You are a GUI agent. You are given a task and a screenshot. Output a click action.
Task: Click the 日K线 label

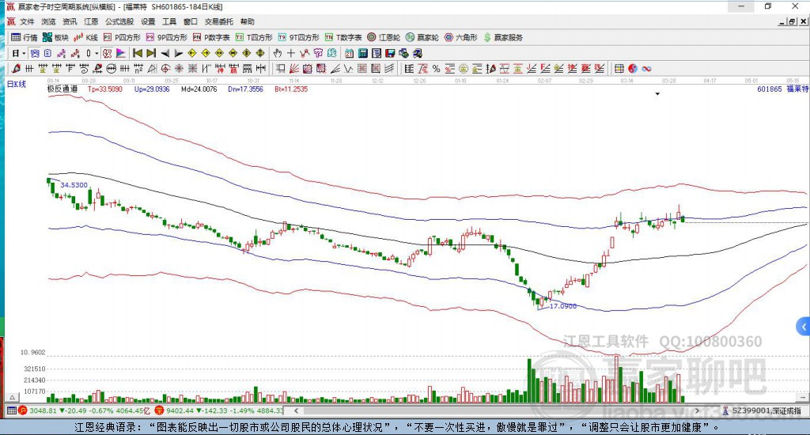coord(17,84)
